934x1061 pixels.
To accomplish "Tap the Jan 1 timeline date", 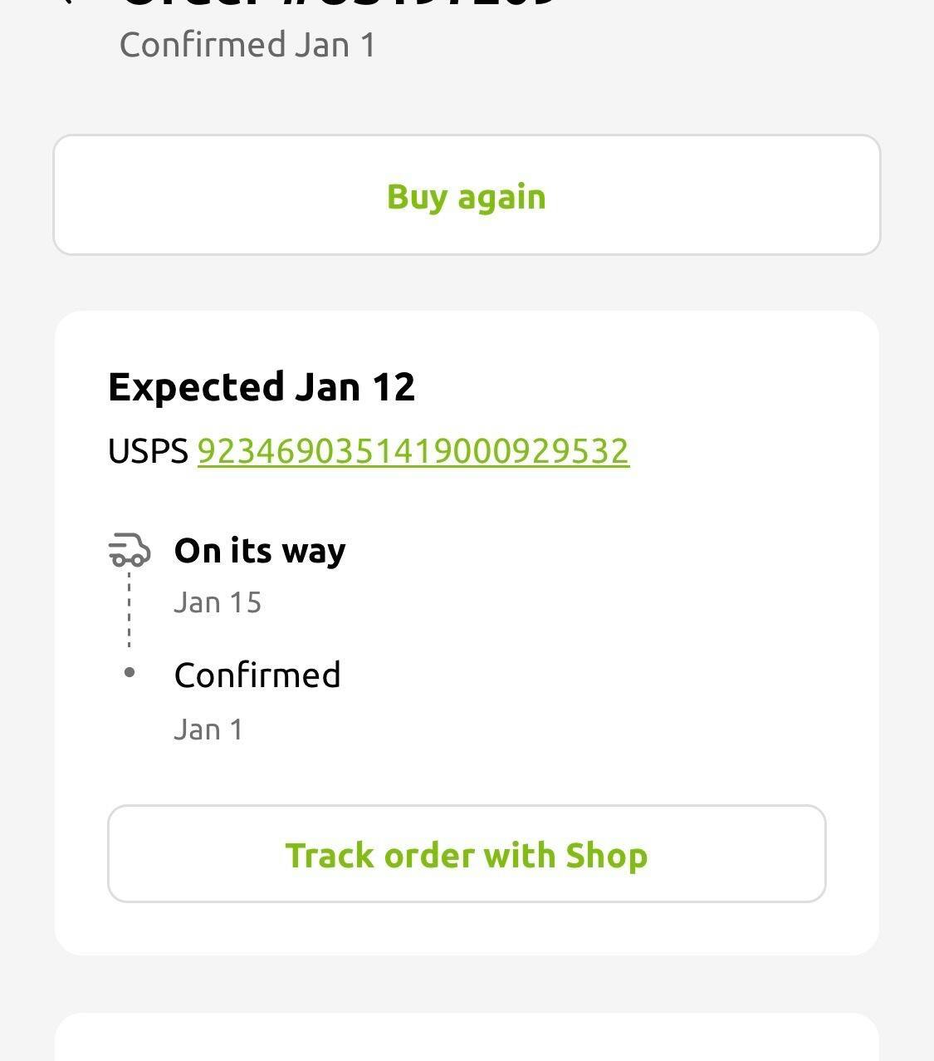I will 208,729.
